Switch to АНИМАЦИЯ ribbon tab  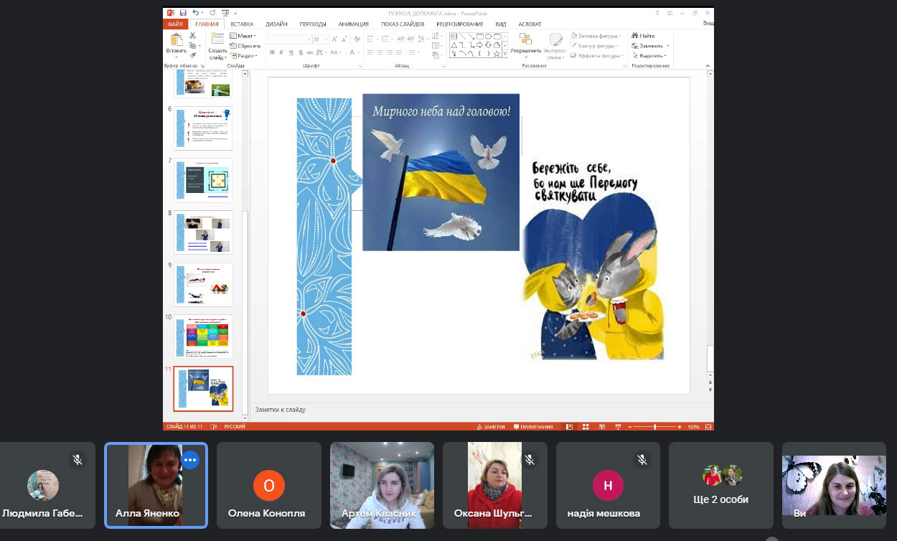click(354, 24)
